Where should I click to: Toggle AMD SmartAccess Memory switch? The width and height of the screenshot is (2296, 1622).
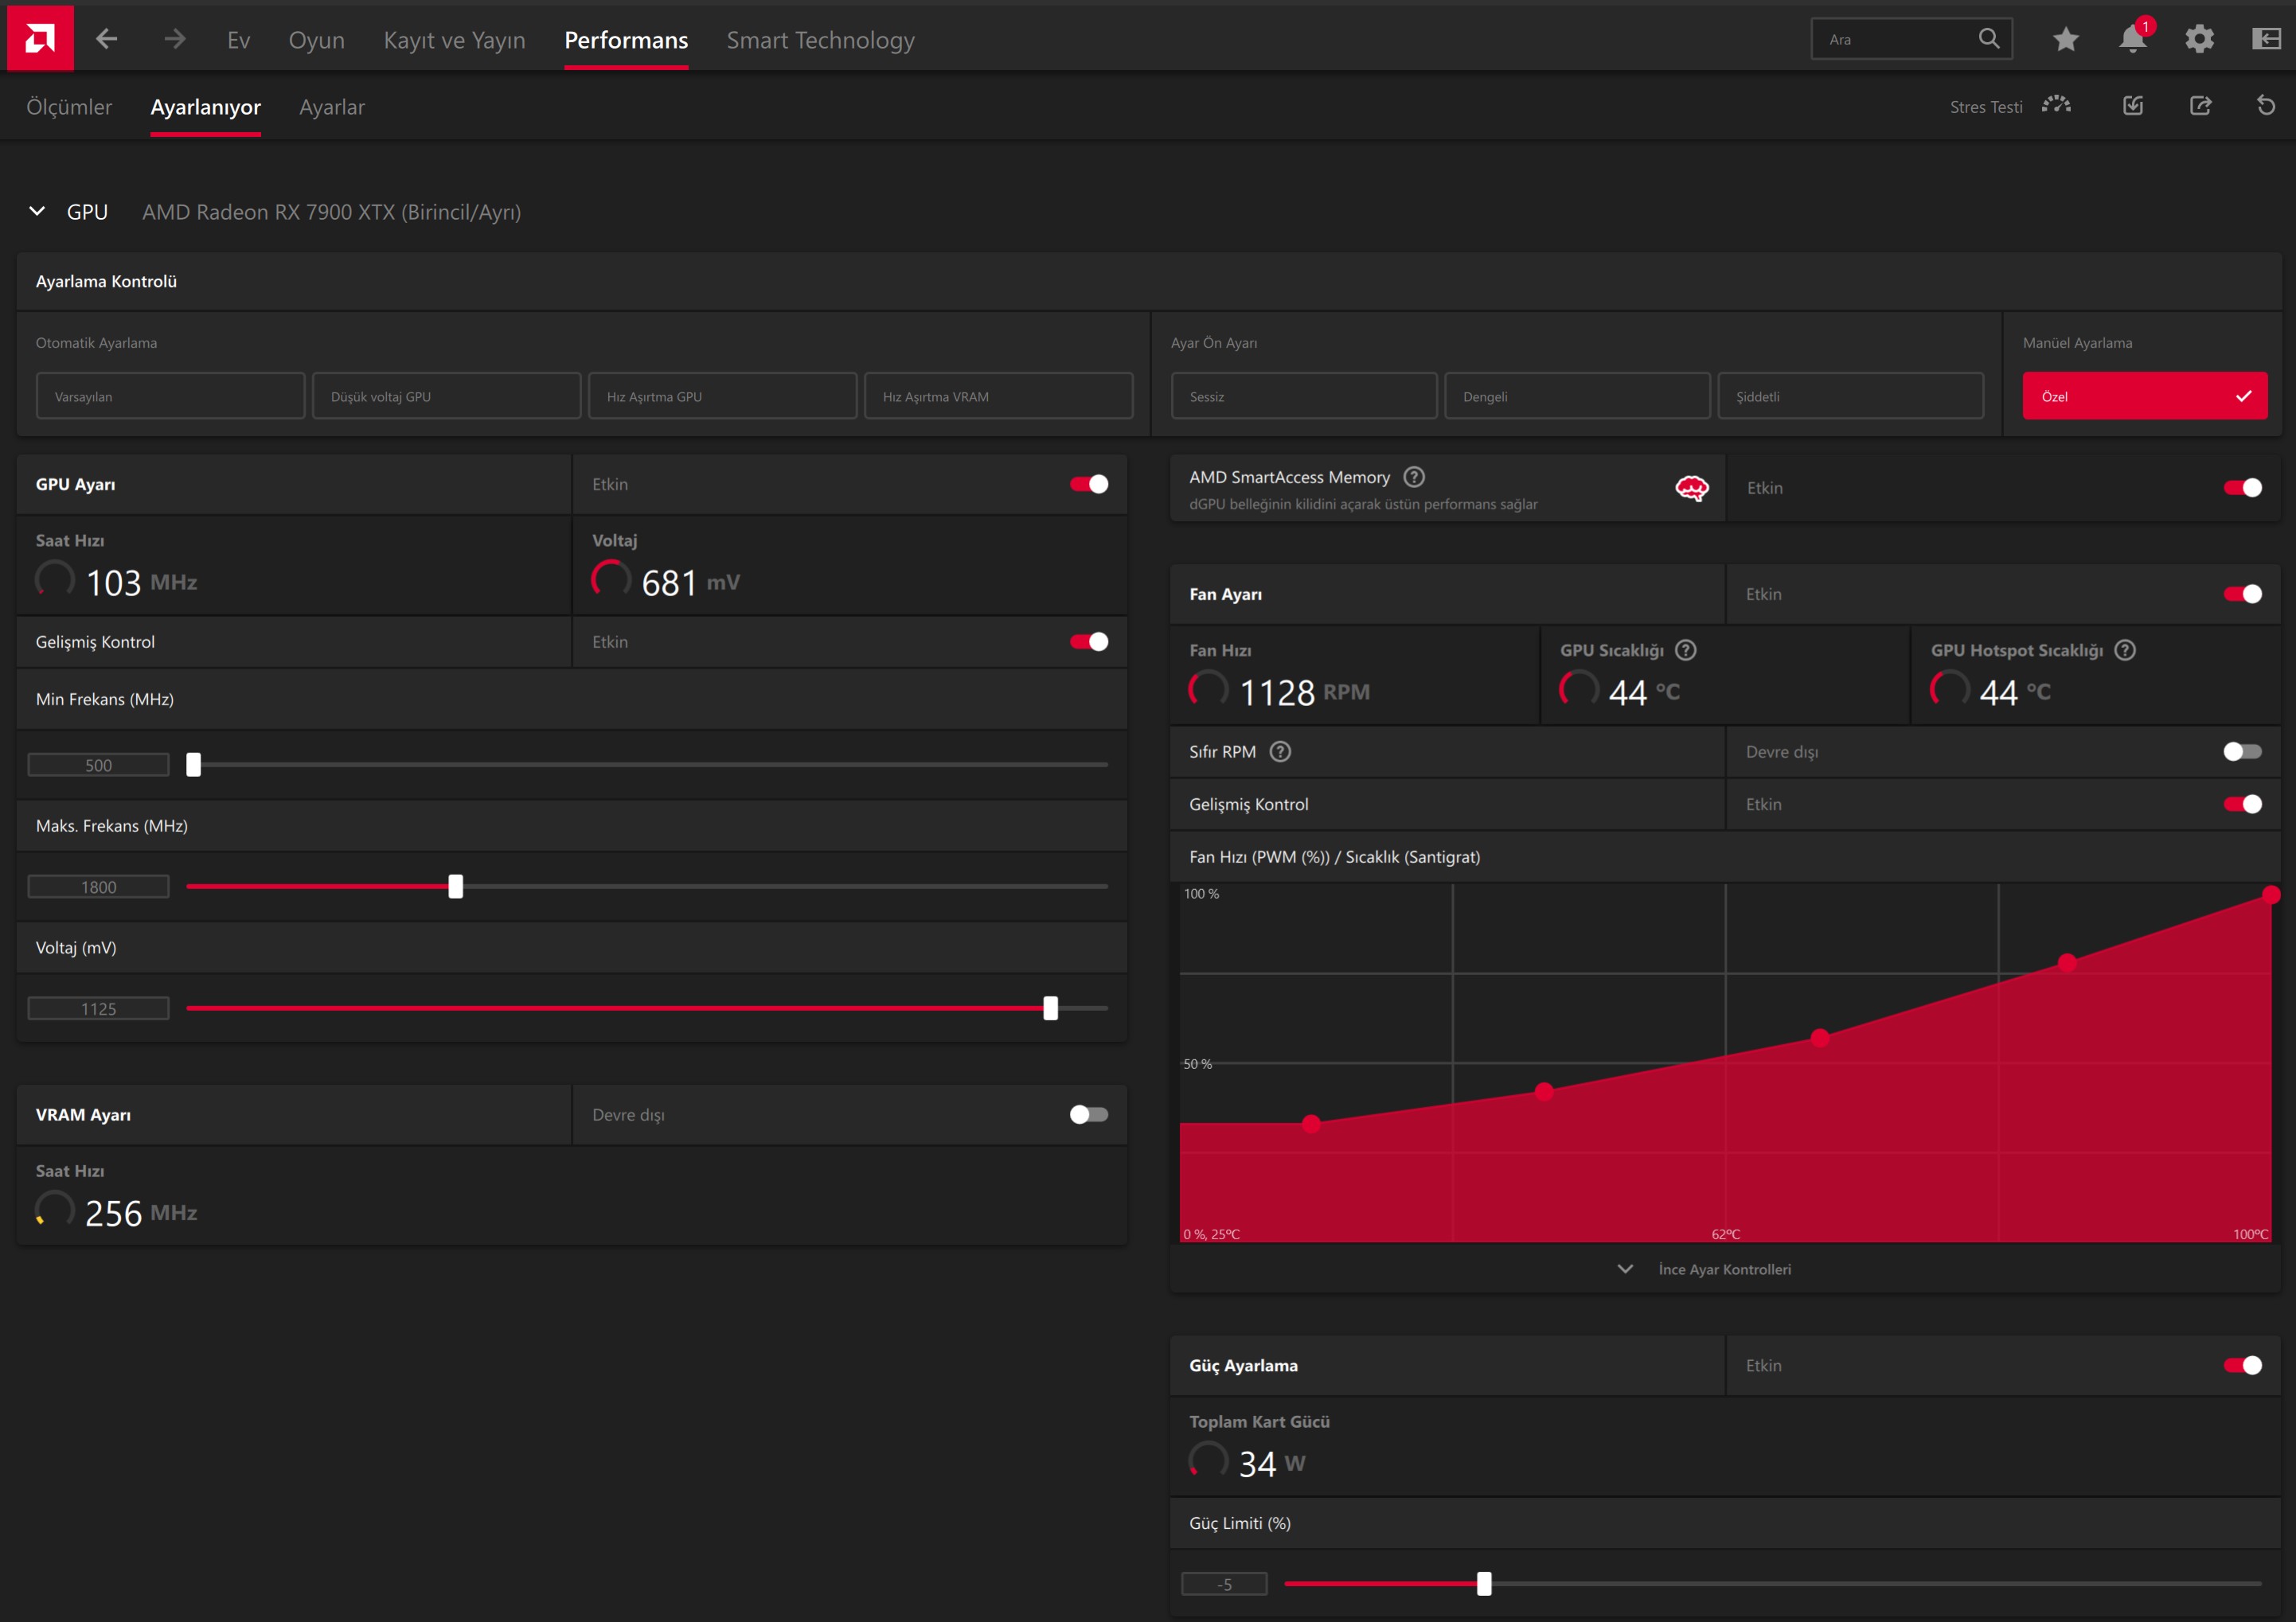click(x=2242, y=487)
